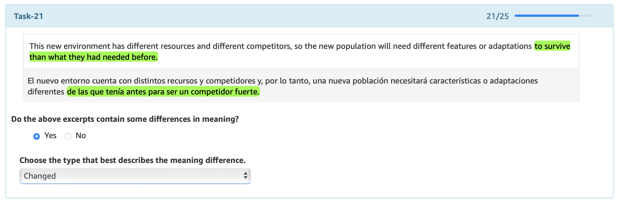Click the "Task-21" header title

tap(29, 16)
